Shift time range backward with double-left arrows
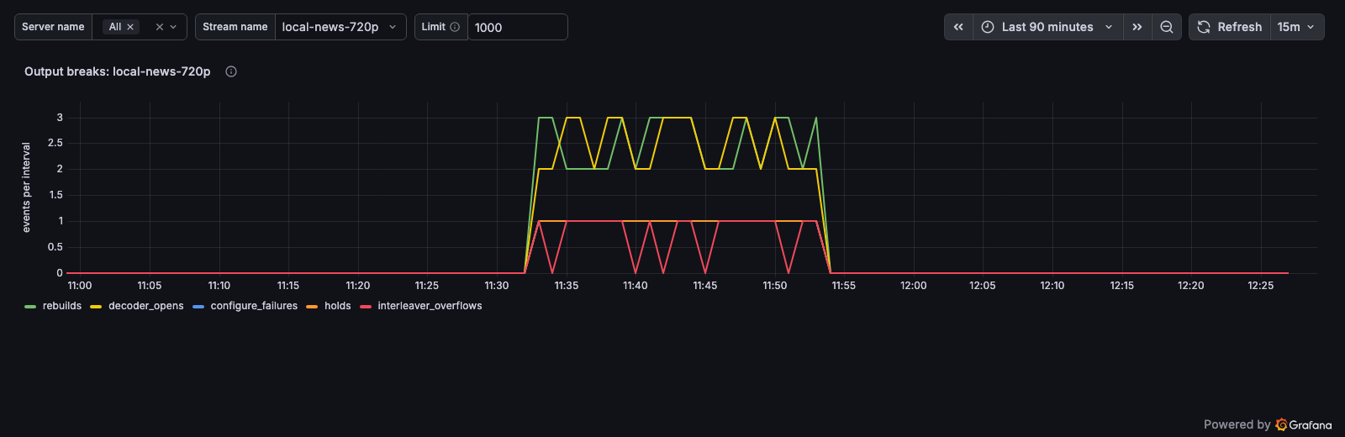Viewport: 1345px width, 437px height. (x=958, y=27)
